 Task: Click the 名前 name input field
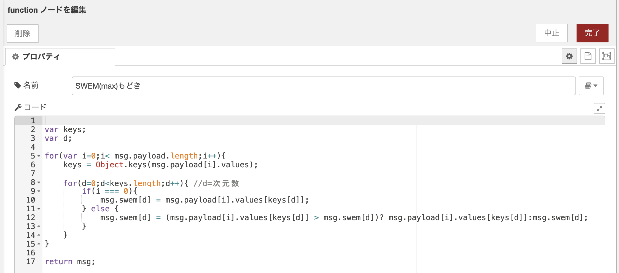pos(324,86)
